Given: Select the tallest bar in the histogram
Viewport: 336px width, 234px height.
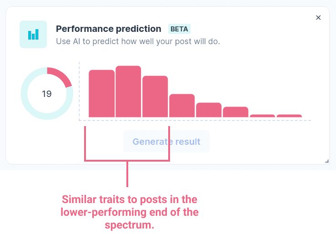Looking at the screenshot, I should click(128, 92).
